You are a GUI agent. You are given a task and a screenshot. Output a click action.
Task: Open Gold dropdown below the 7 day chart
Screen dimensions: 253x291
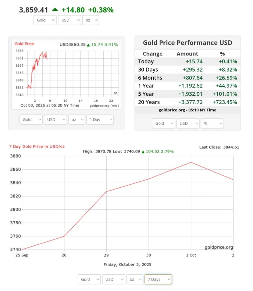[89, 279]
